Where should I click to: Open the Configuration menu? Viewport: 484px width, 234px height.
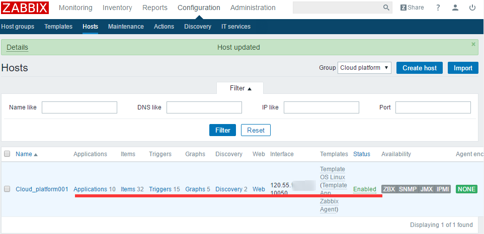(x=199, y=8)
